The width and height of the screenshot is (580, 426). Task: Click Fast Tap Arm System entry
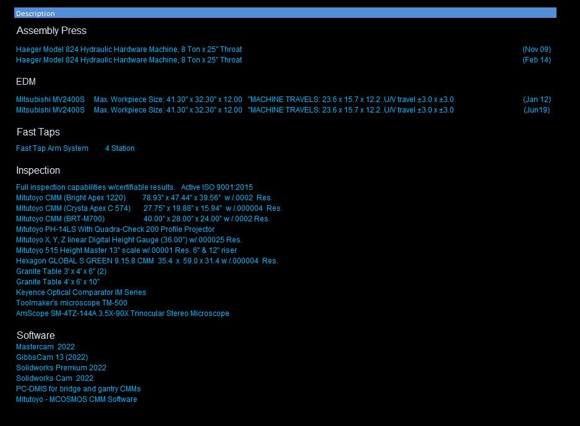(52, 148)
